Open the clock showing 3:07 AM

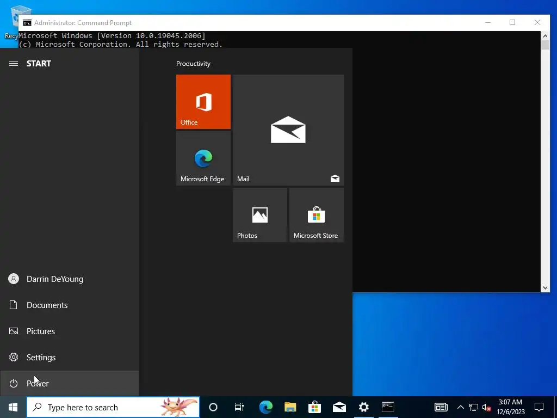(x=510, y=407)
